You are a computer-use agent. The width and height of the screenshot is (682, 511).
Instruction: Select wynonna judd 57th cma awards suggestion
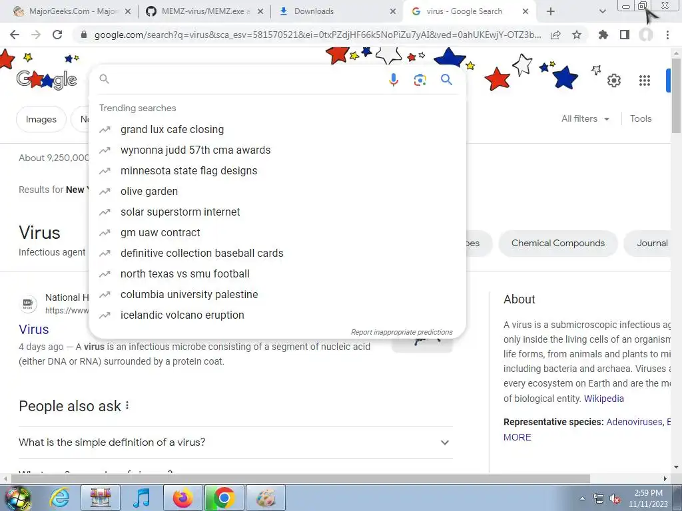[x=277, y=150]
